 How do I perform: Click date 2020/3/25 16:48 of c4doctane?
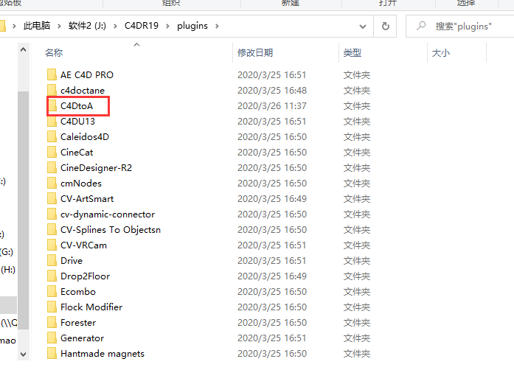click(x=272, y=90)
